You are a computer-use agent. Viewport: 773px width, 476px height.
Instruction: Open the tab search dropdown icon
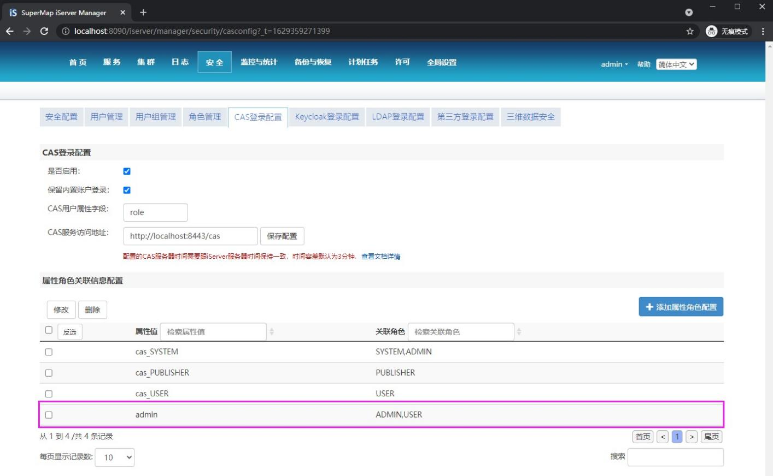click(x=689, y=12)
